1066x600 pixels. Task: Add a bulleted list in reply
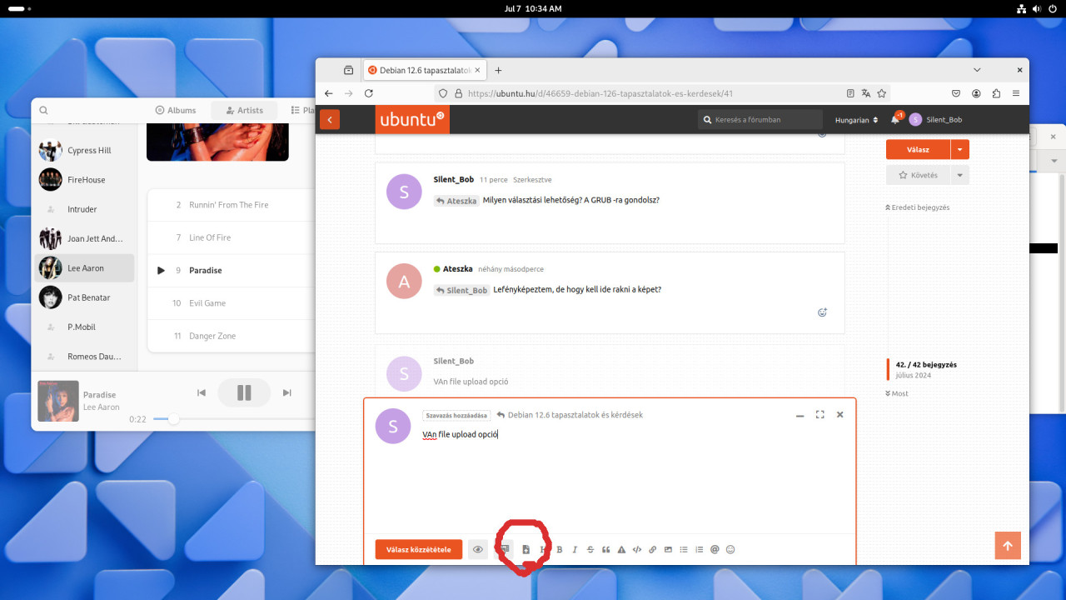click(x=684, y=549)
